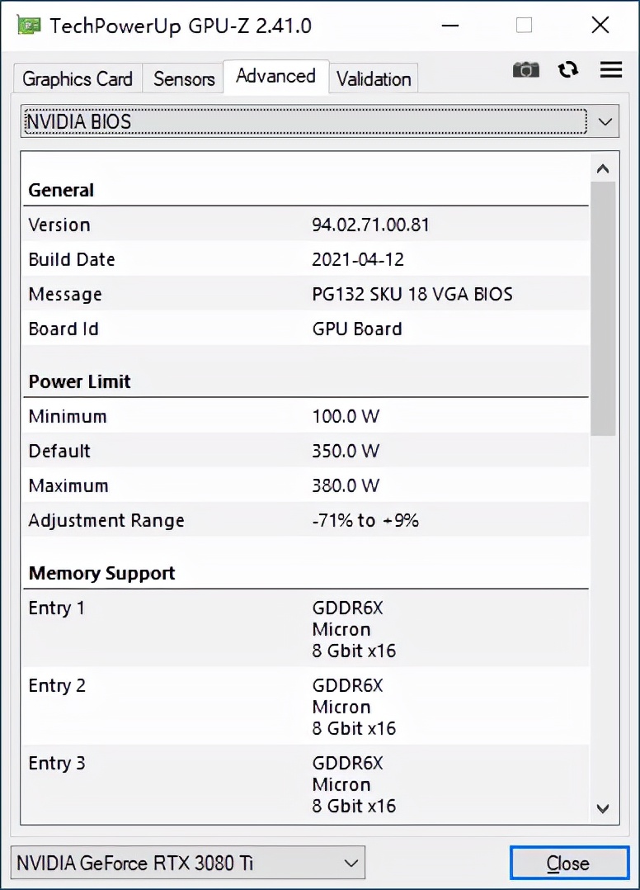Click the scrollbar down arrow
Viewport: 640px width, 890px height.
tap(603, 810)
